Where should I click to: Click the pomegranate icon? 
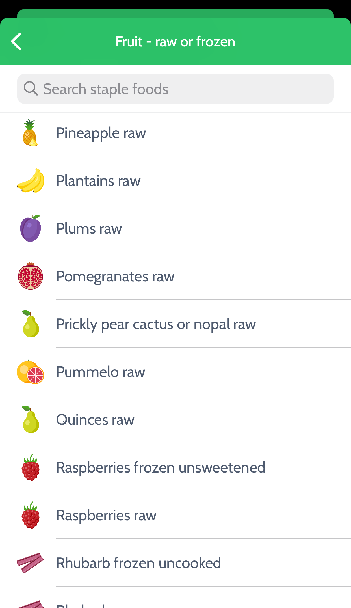tap(31, 276)
